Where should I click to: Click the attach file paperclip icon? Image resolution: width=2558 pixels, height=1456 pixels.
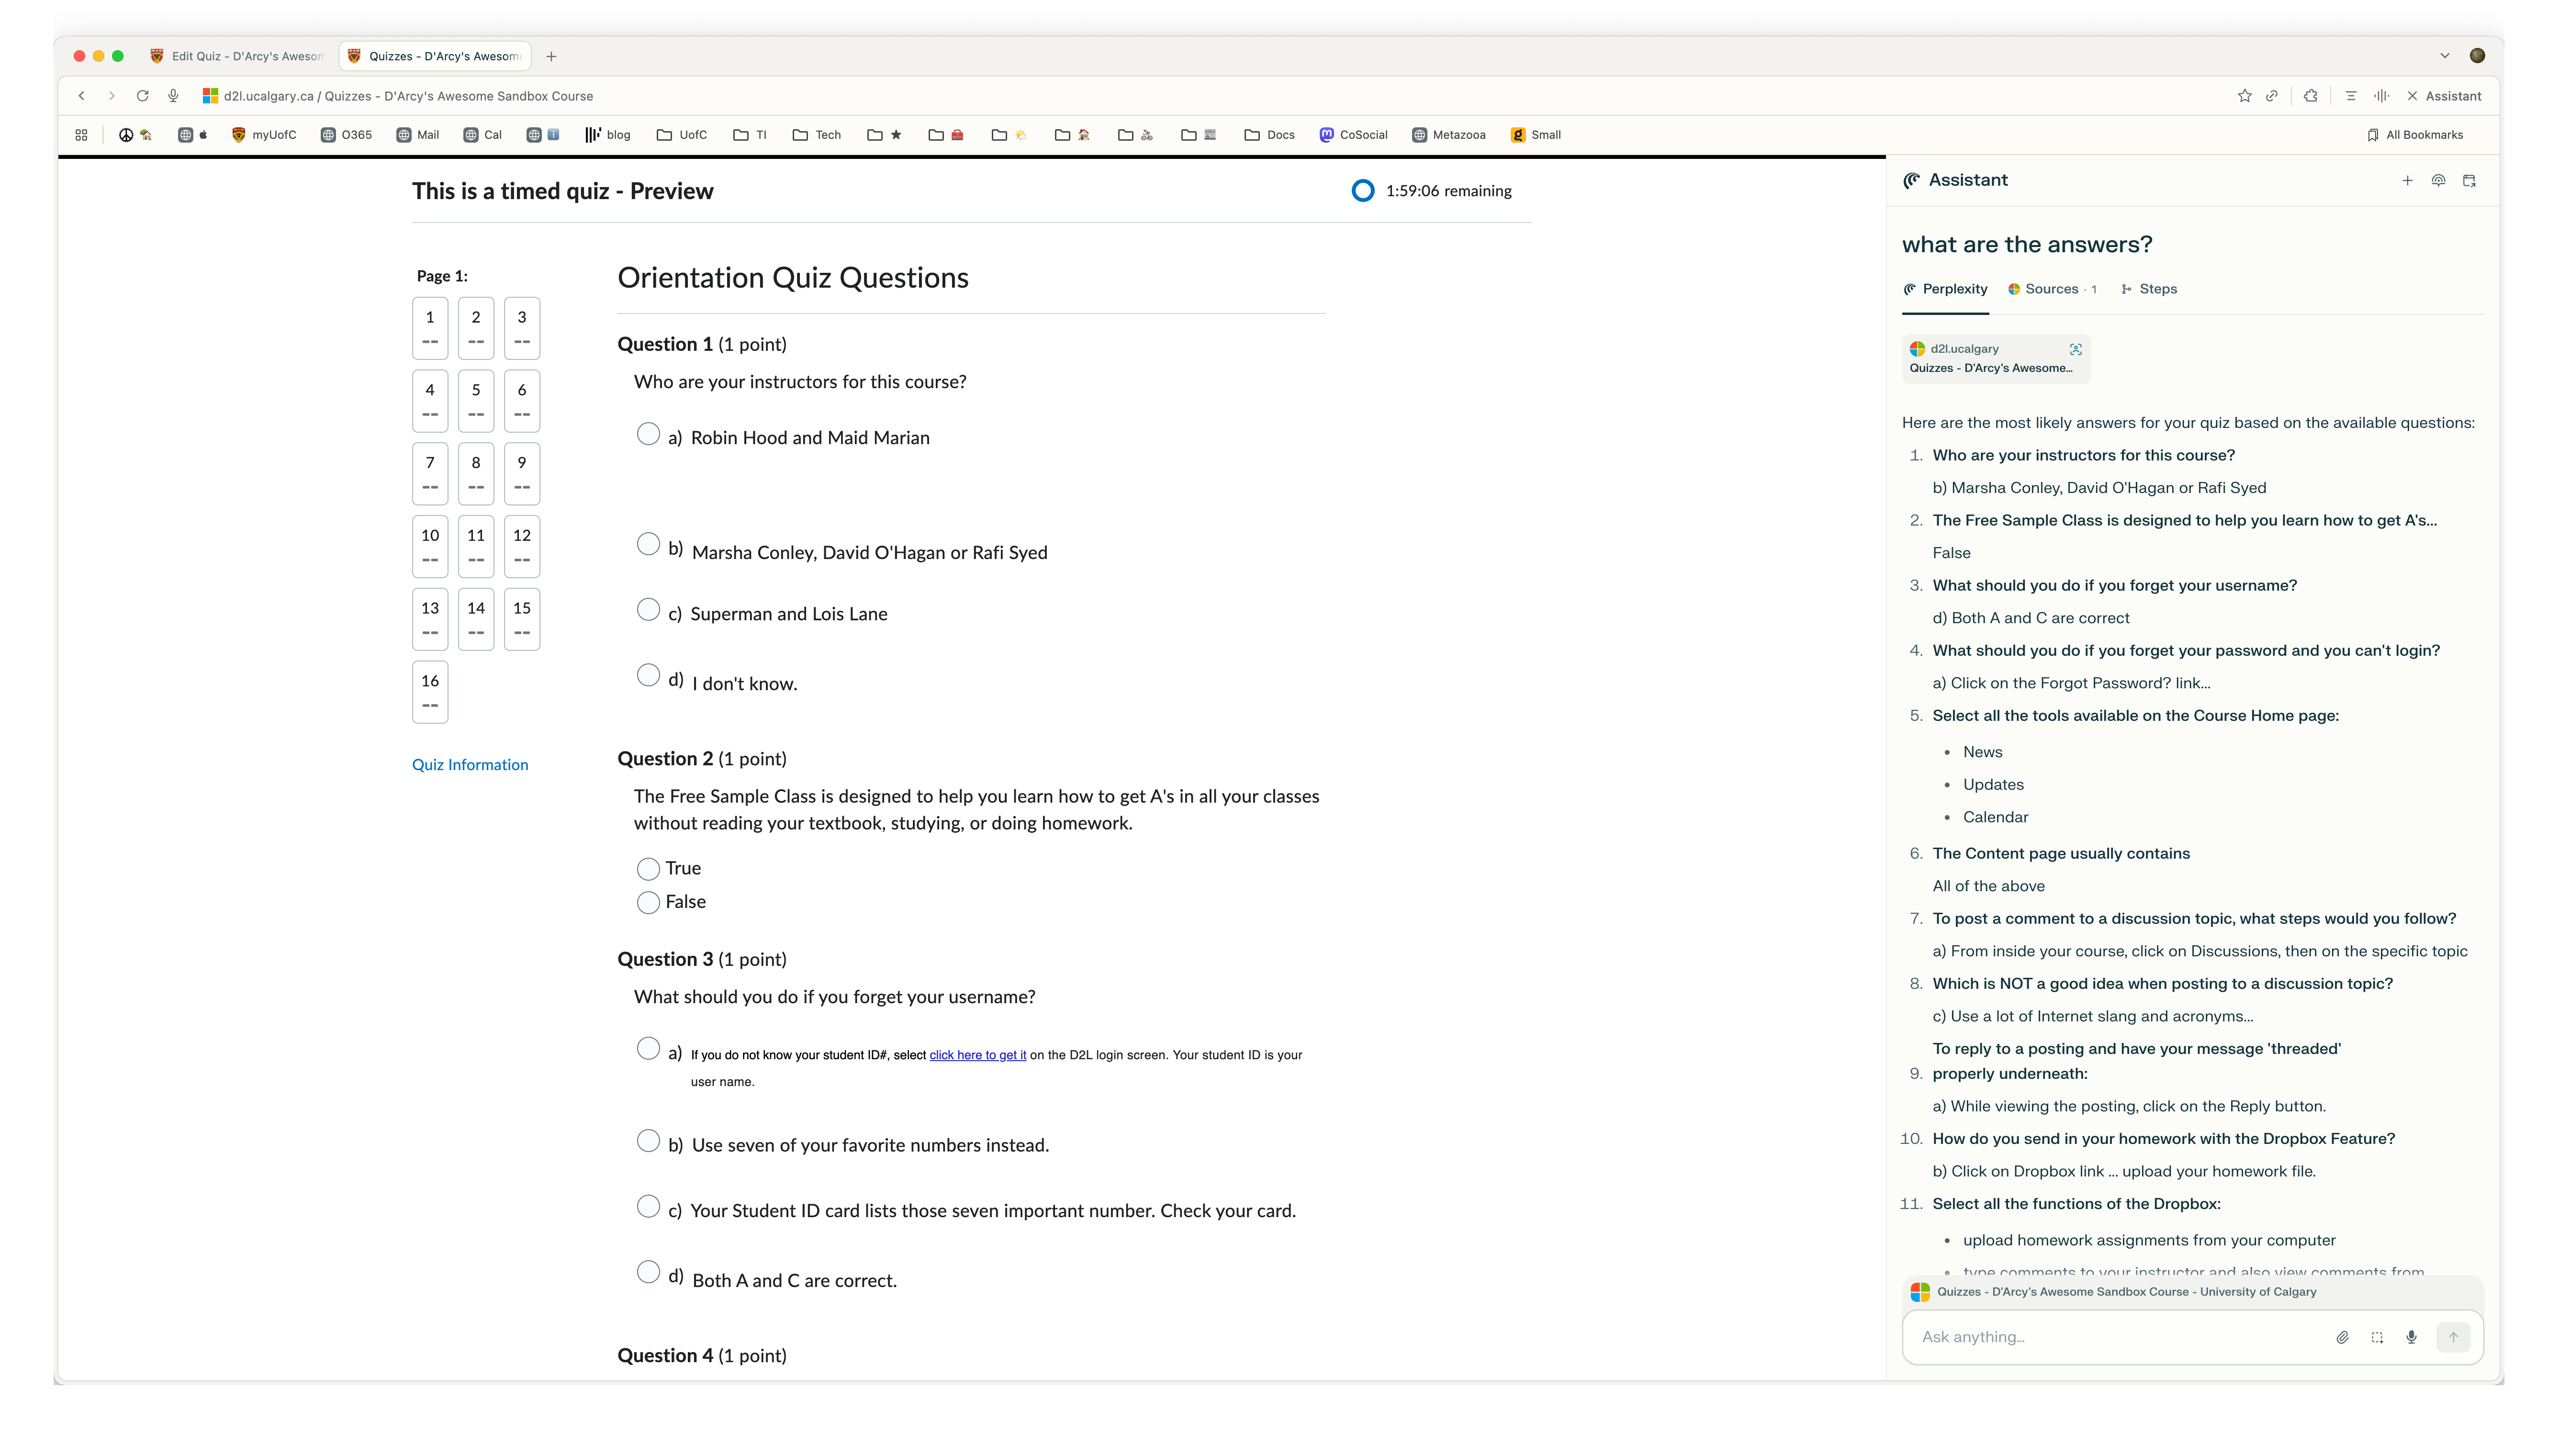coord(2342,1337)
